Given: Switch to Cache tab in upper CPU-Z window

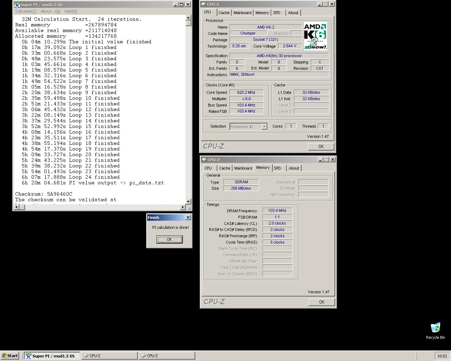Looking at the screenshot, I should [x=224, y=13].
